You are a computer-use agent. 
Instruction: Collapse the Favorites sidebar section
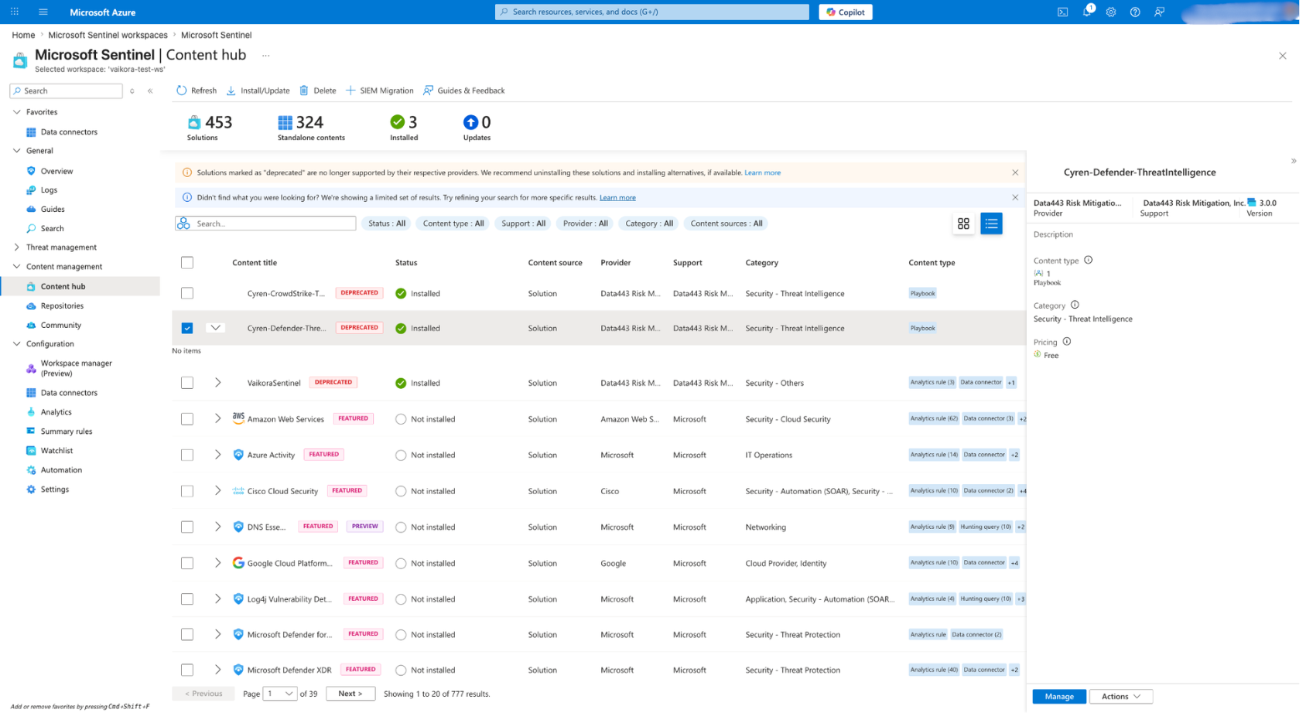[x=17, y=112]
